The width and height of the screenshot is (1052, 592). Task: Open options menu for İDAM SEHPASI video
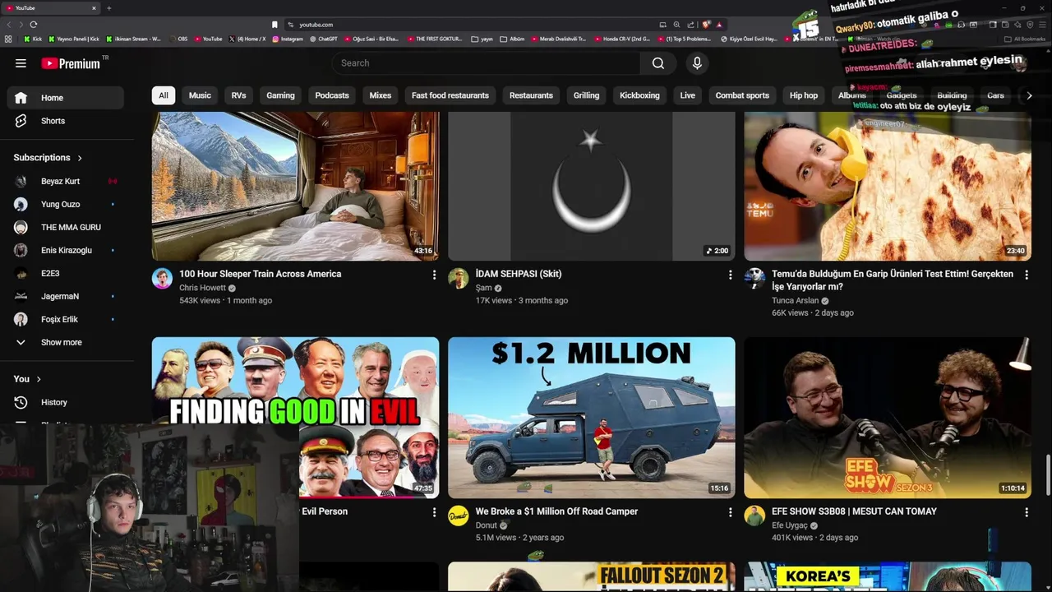[730, 275]
